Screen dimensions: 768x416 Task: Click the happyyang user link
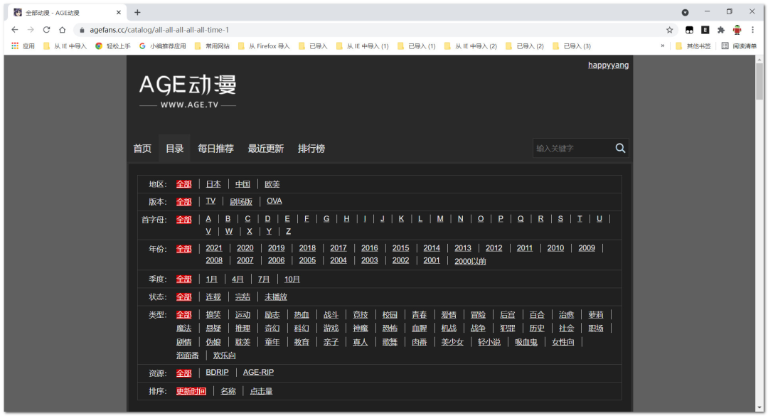[608, 65]
